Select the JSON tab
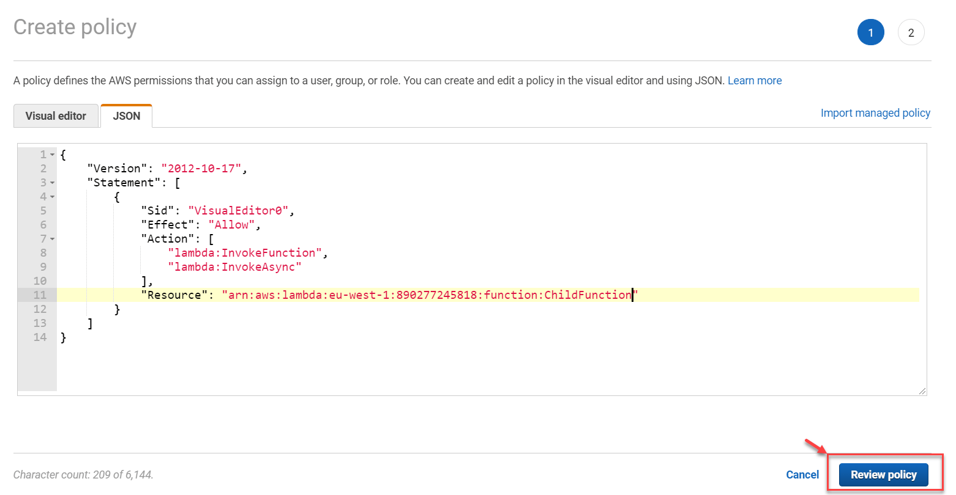 point(126,116)
